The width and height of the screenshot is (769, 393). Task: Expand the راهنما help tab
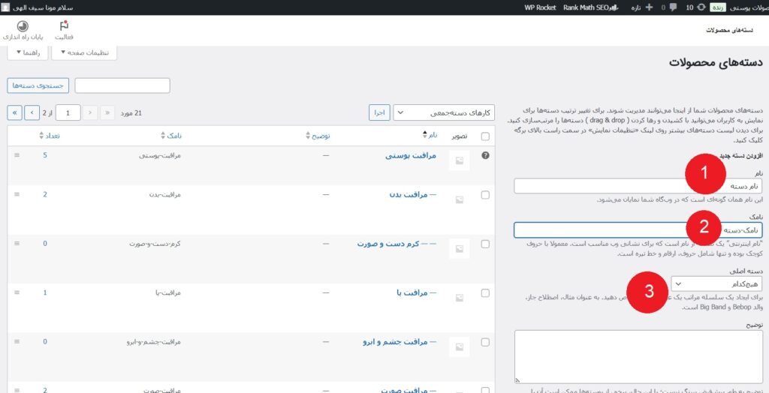(28, 52)
